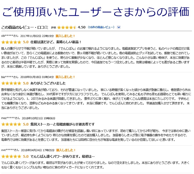This screenshot has width=194, height=174.
Task: Expand the review summary dropdown arrow
Action: point(119,27)
